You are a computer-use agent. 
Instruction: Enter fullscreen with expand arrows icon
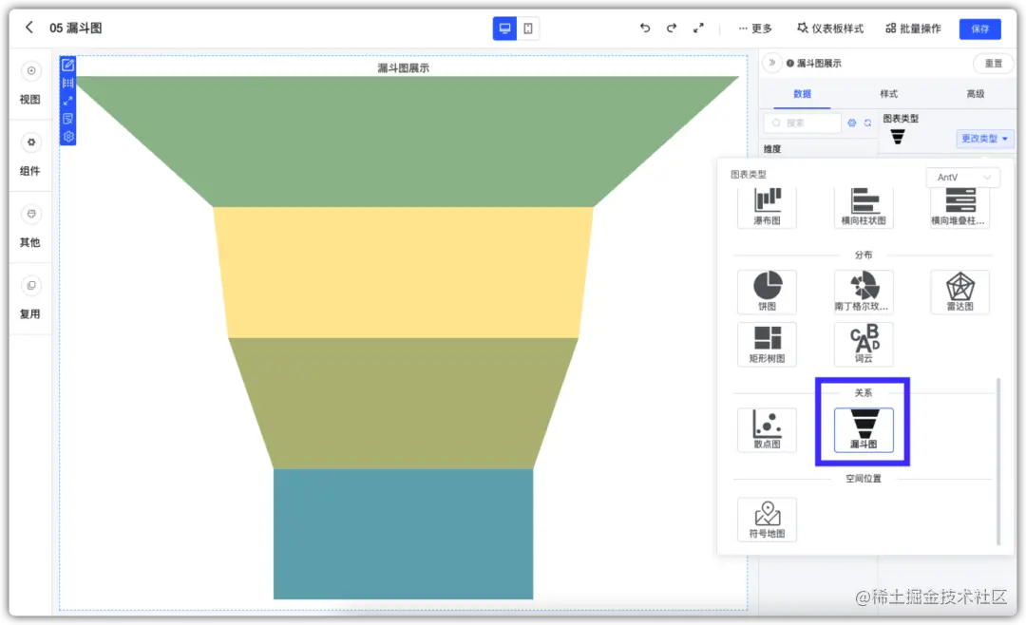pyautogui.click(x=698, y=28)
